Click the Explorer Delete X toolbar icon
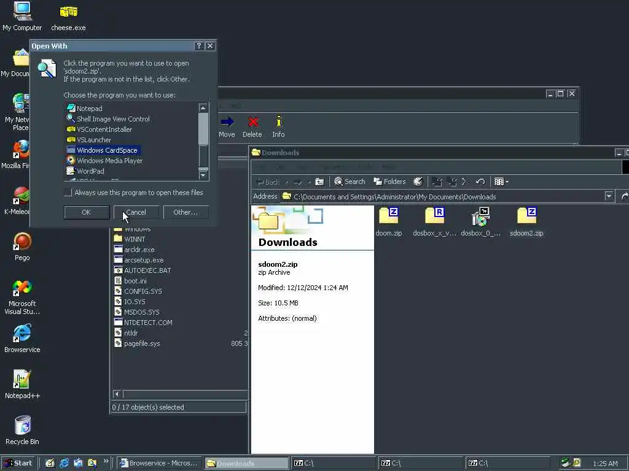The height and width of the screenshot is (471, 629). (x=466, y=182)
